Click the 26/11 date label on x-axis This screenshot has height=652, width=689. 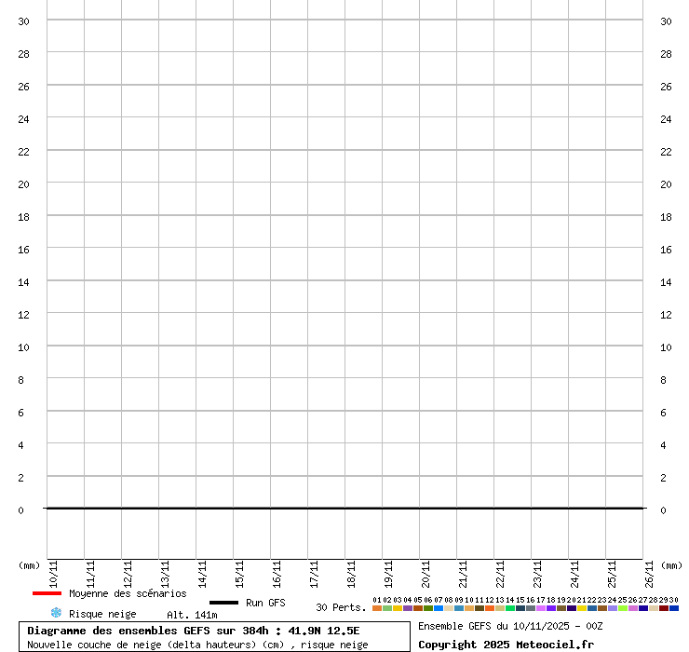(649, 571)
